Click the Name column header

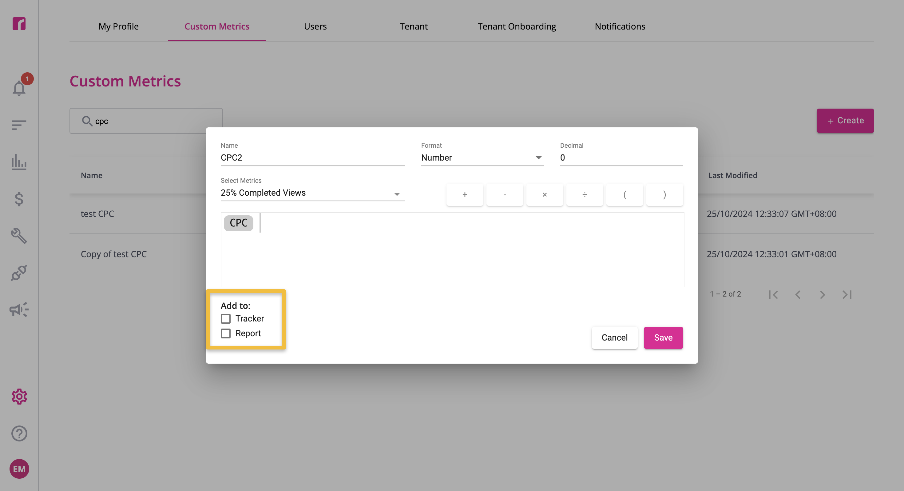[x=92, y=175]
